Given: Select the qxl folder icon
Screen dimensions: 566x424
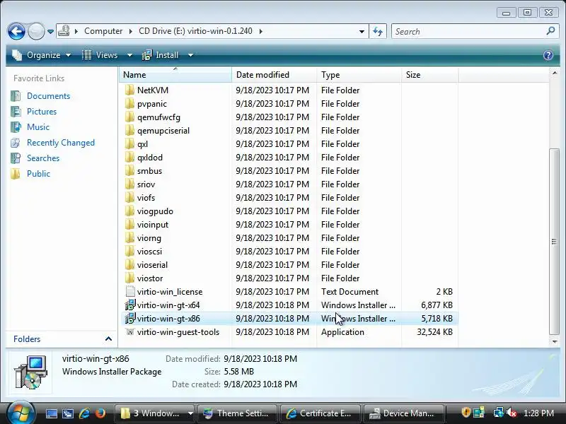Looking at the screenshot, I should (129, 144).
